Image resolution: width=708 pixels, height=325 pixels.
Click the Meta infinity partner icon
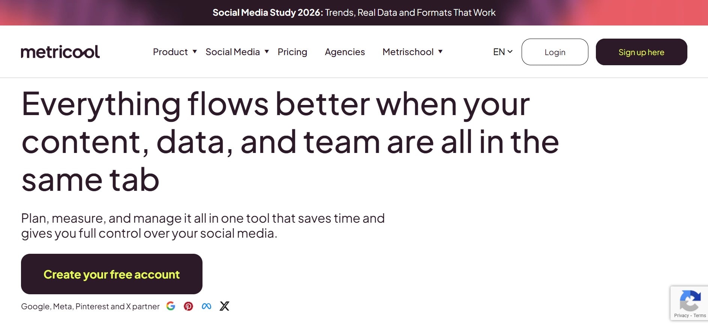(x=206, y=306)
